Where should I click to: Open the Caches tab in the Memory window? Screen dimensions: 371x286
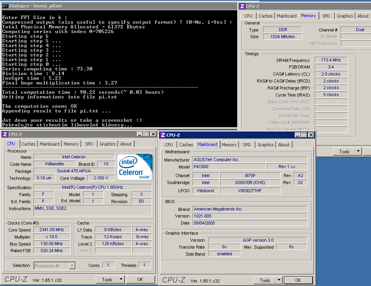click(x=266, y=16)
